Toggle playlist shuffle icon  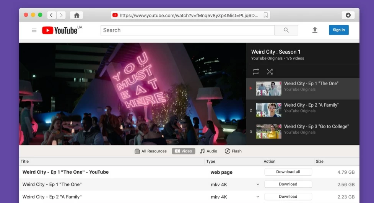pyautogui.click(x=270, y=72)
